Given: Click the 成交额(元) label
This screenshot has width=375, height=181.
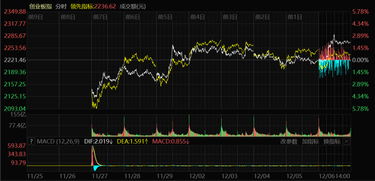Looking at the screenshot, I should point(133,7).
